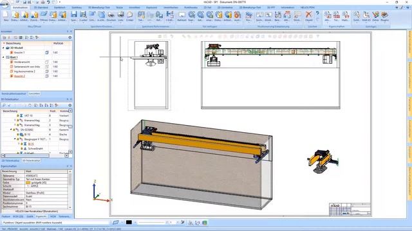Collapse the Baugruppe node in part tree

click(x=15, y=139)
